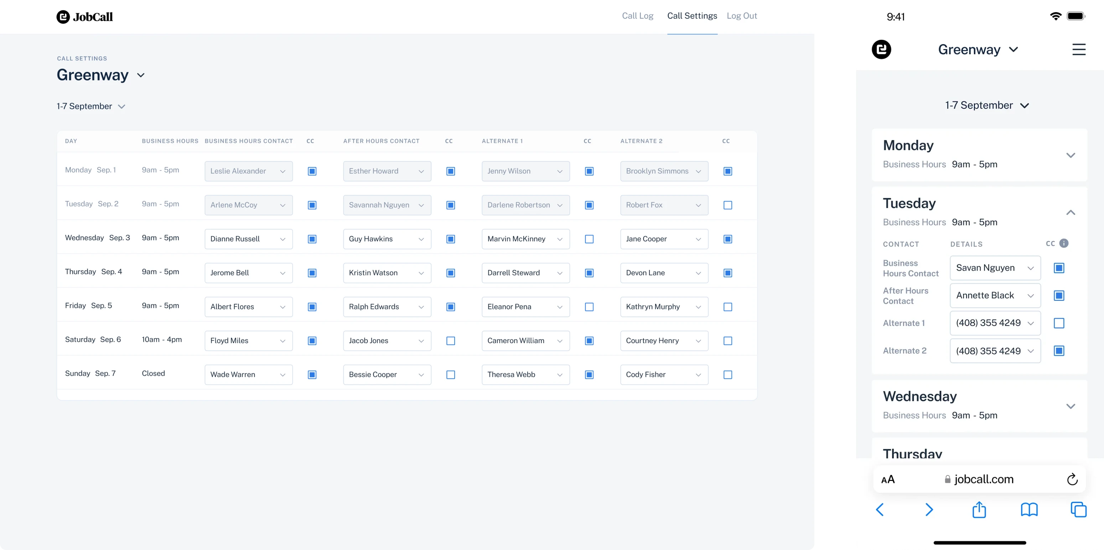Tap the AA text size icon in Safari
The height and width of the screenshot is (550, 1104).
[x=888, y=479]
